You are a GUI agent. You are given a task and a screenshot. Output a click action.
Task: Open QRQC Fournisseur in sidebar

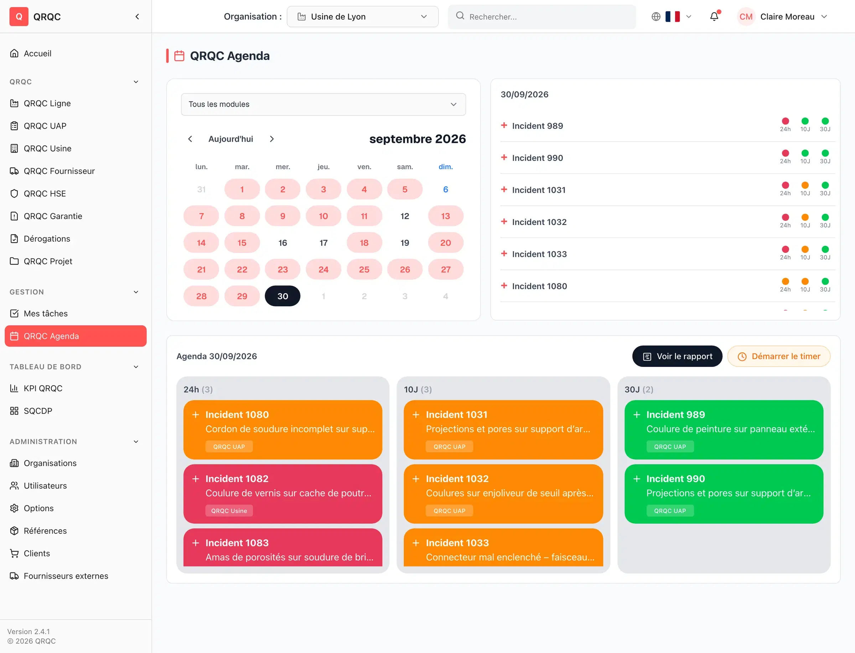pyautogui.click(x=76, y=171)
